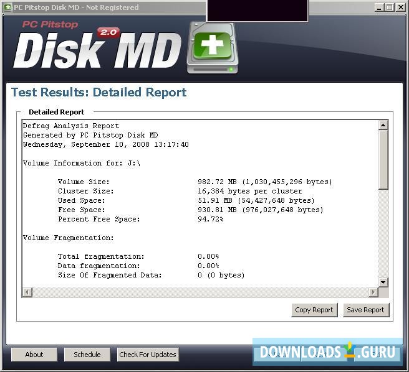This screenshot has width=409, height=372.
Task: Click 'Generated by PC Pitstop Disk MD' line
Action: coord(90,135)
